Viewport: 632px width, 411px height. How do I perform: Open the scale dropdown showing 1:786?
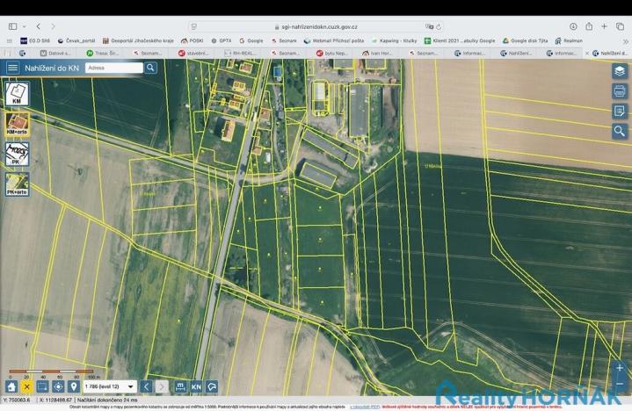pyautogui.click(x=109, y=386)
